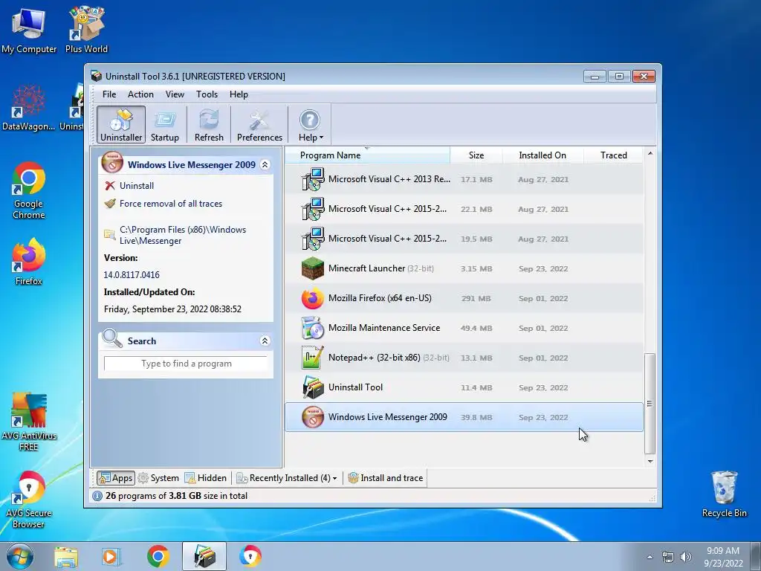Select the Mozilla Firefox list icon

click(x=313, y=298)
